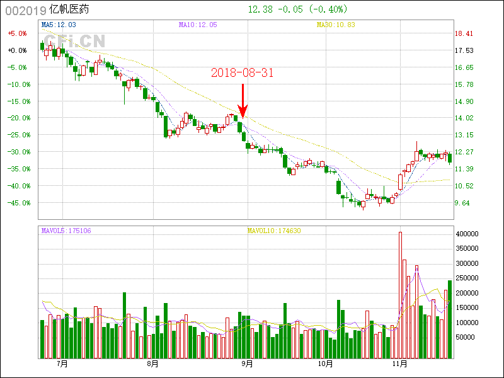Click the 400000 volume axis label
This screenshot has width=504, height=378.
[469, 234]
